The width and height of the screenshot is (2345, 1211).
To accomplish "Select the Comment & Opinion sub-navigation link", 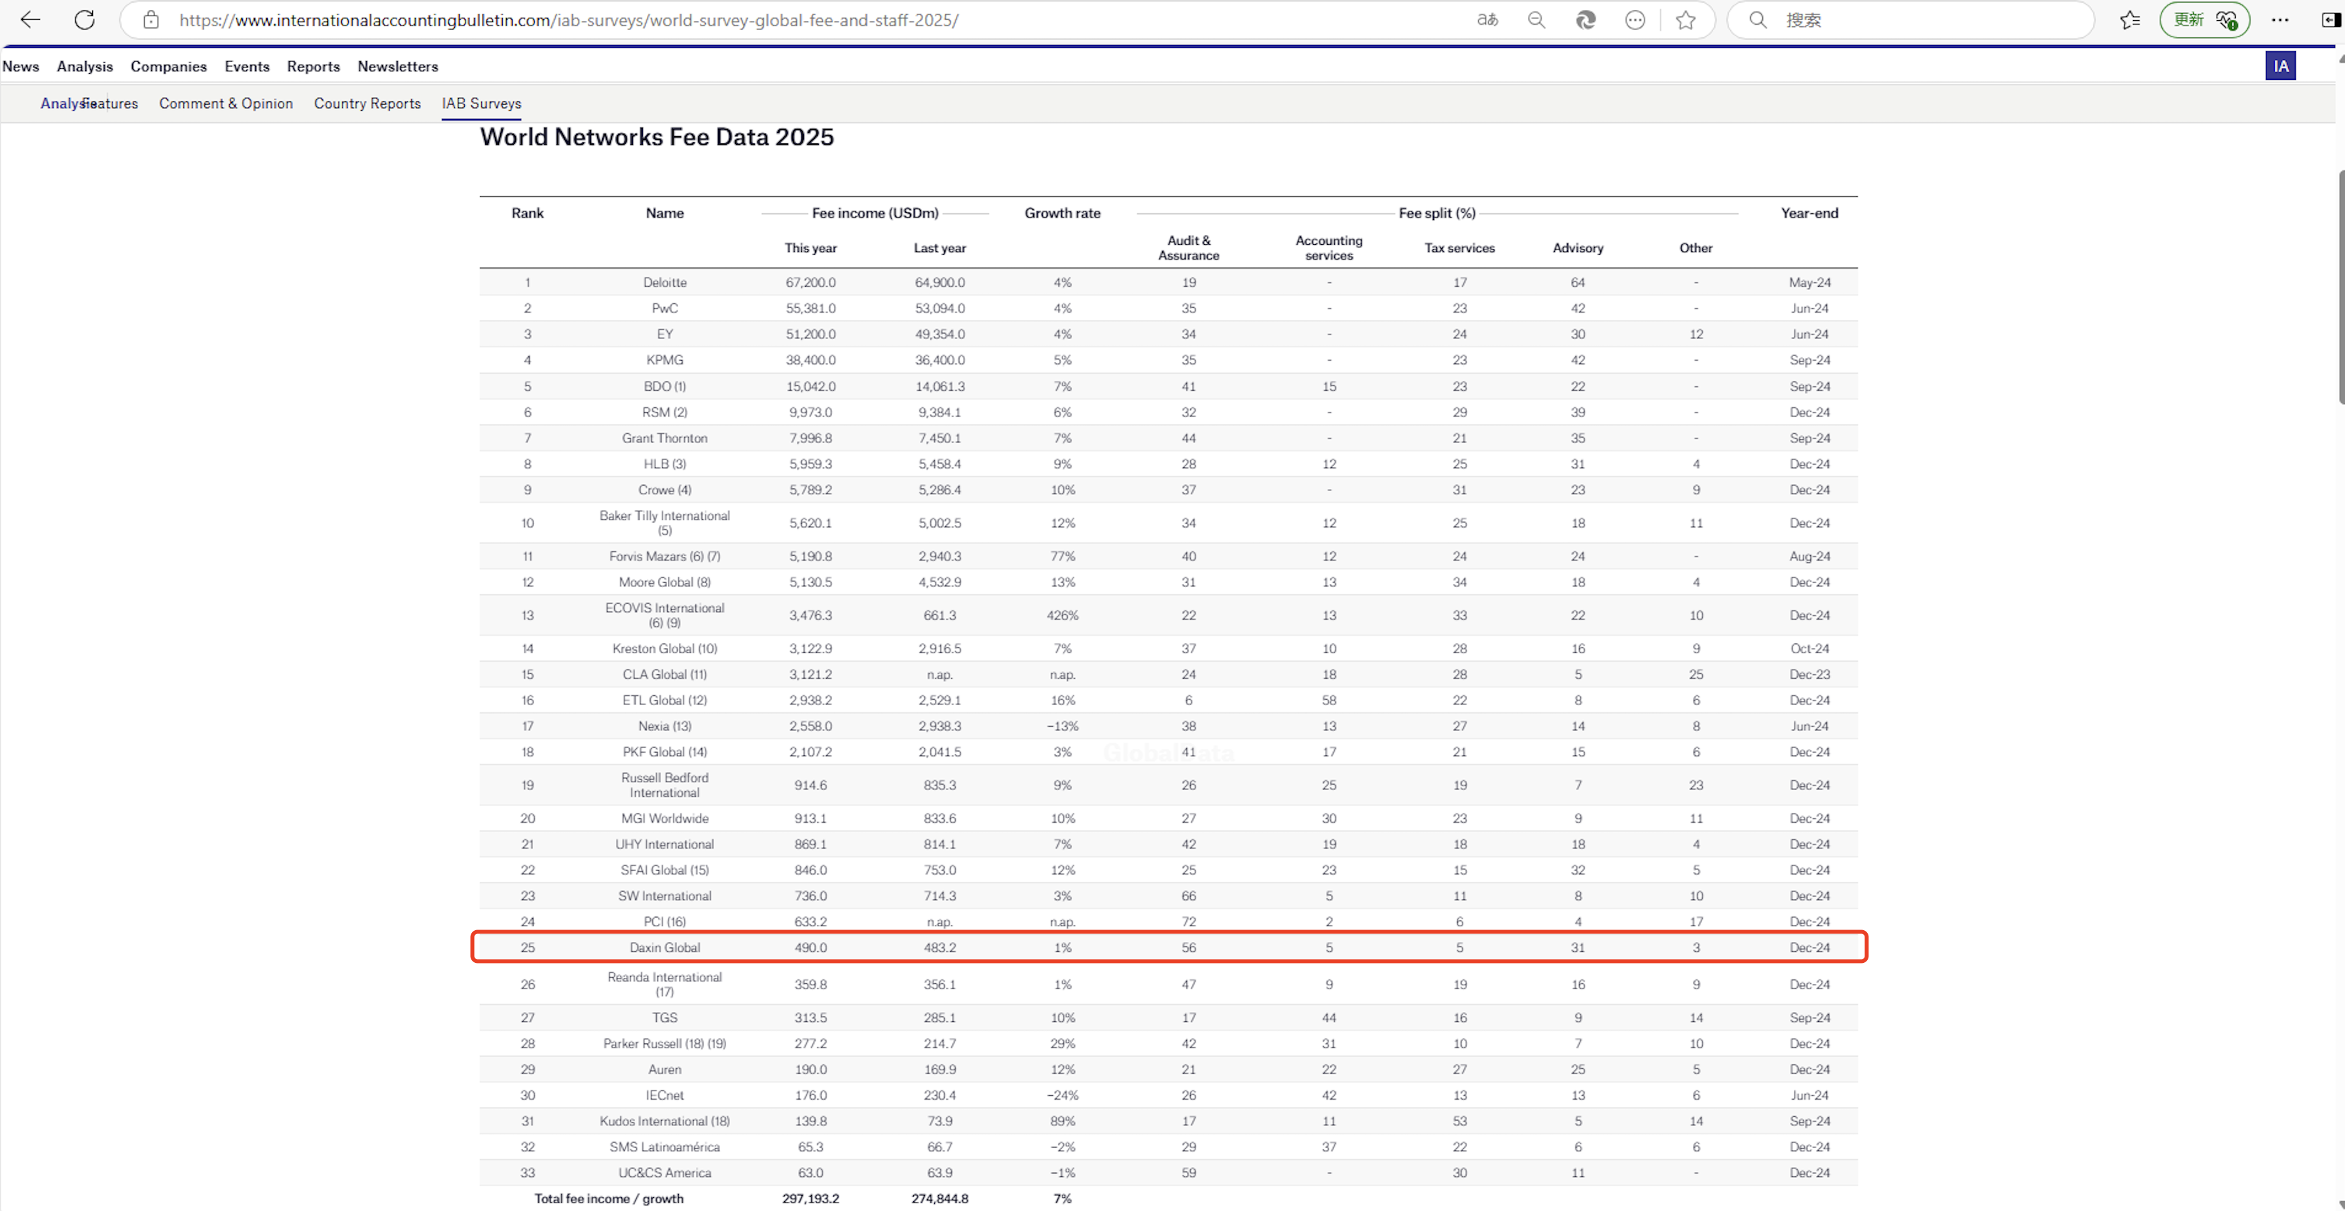I will click(226, 104).
